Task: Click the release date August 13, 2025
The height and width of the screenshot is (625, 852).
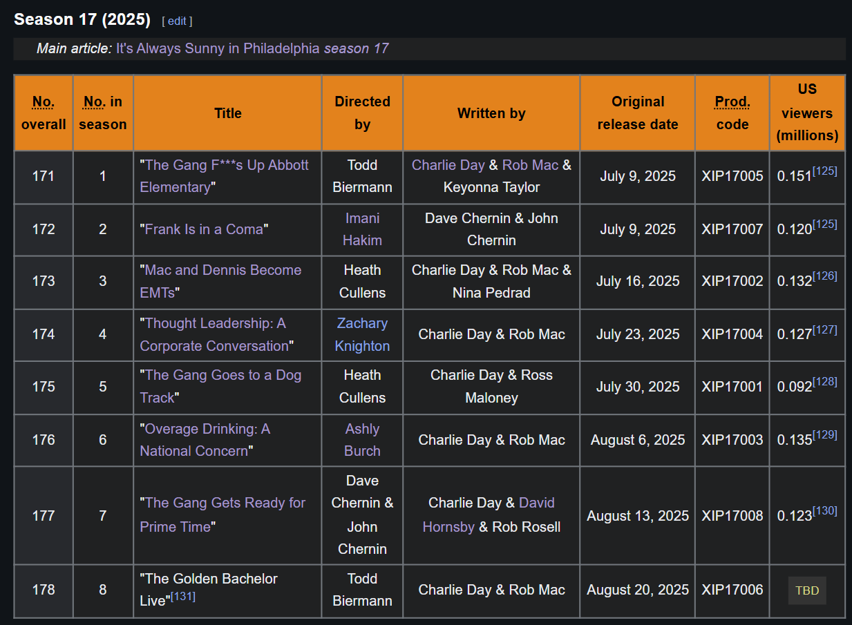Action: (638, 516)
